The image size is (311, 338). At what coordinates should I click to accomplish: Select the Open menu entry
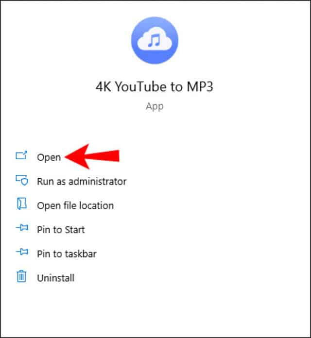pyautogui.click(x=49, y=157)
